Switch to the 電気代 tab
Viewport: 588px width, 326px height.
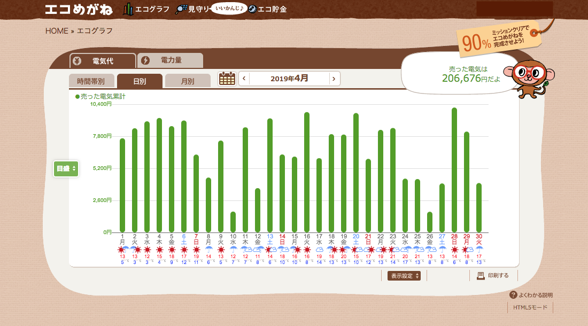(x=103, y=61)
